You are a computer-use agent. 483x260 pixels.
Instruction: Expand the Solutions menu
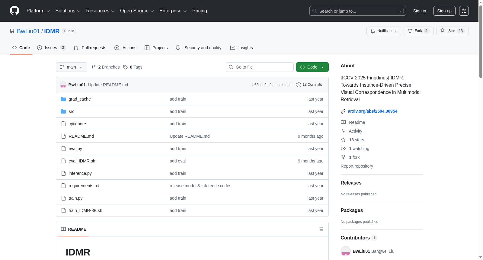pos(68,11)
